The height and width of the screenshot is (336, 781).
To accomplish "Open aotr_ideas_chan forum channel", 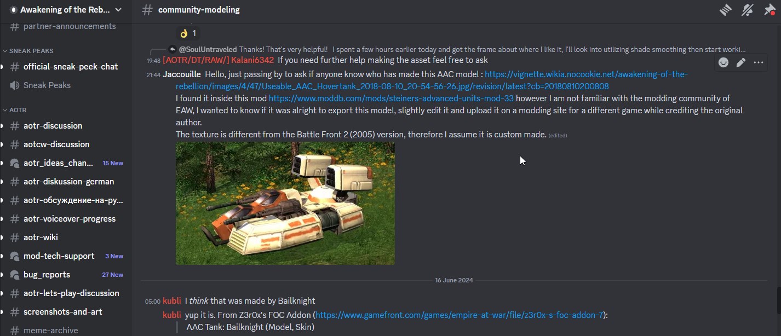I will pos(66,163).
